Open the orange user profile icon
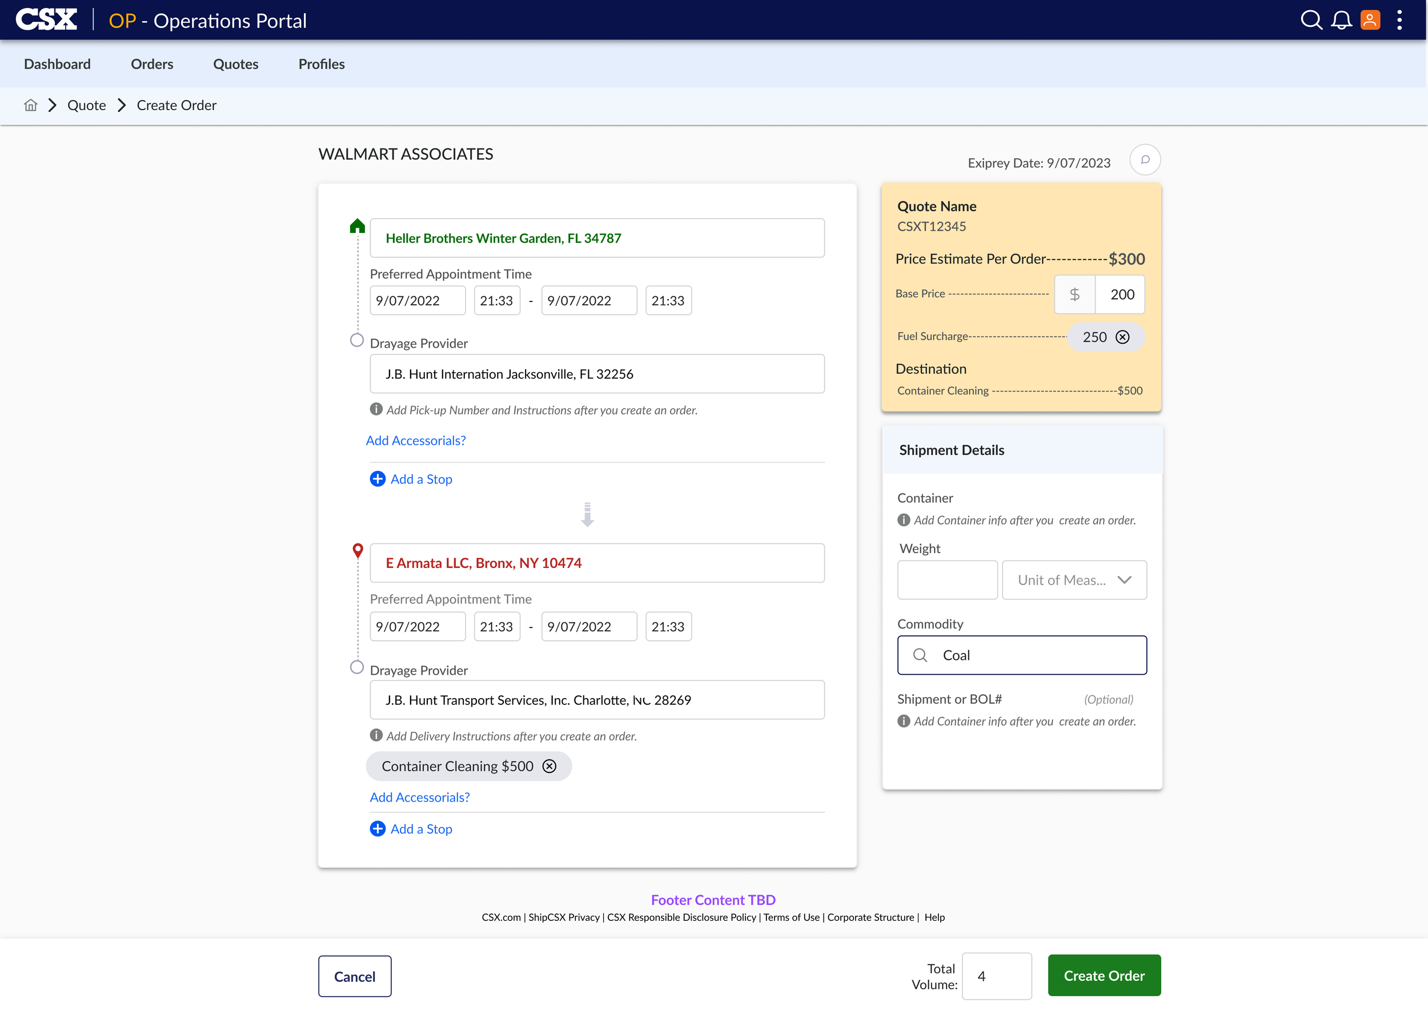Image resolution: width=1428 pixels, height=1015 pixels. click(x=1370, y=20)
